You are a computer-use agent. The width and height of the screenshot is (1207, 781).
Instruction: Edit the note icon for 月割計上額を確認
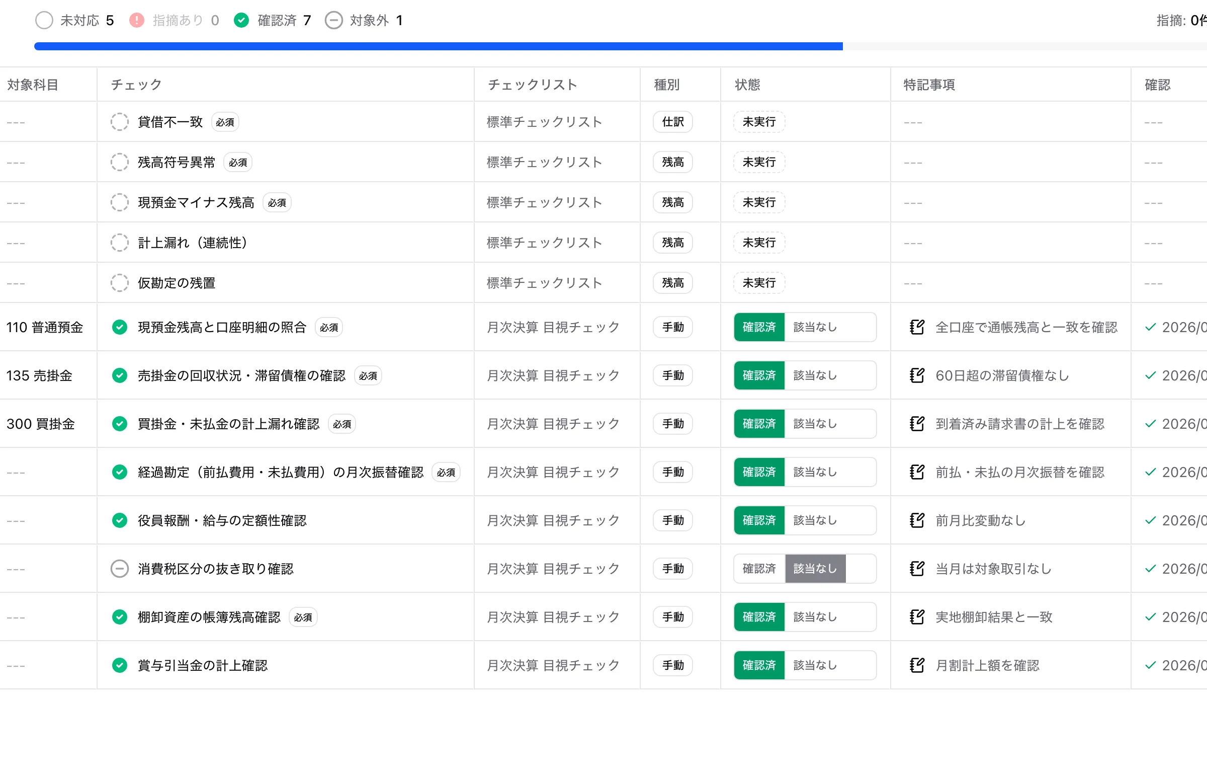click(917, 665)
